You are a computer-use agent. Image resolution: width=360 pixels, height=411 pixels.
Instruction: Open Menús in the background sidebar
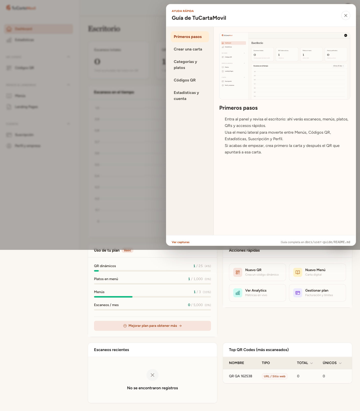pyautogui.click(x=38, y=96)
